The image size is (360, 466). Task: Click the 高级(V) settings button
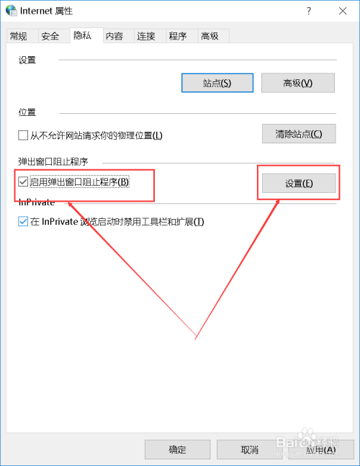tap(298, 83)
